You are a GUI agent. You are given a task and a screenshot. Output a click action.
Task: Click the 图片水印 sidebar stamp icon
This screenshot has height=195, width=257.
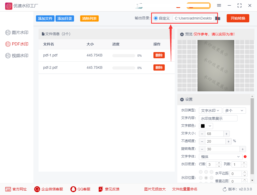click(8, 33)
